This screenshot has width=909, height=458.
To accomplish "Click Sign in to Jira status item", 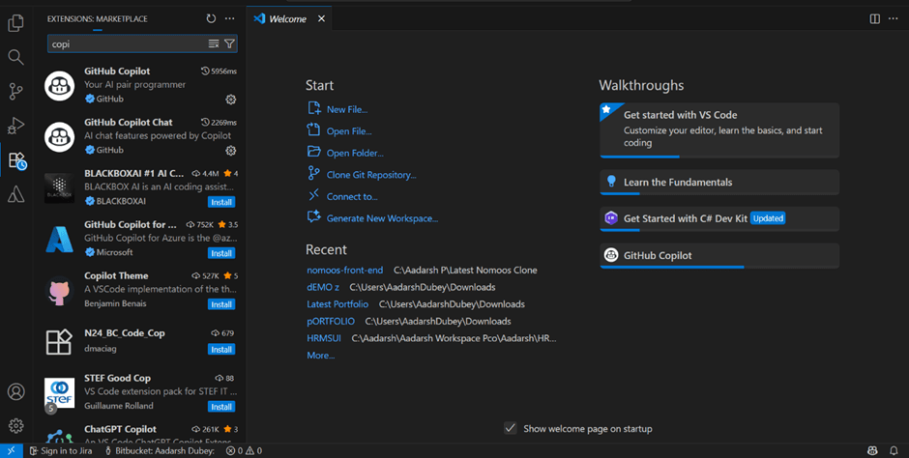I will [64, 450].
